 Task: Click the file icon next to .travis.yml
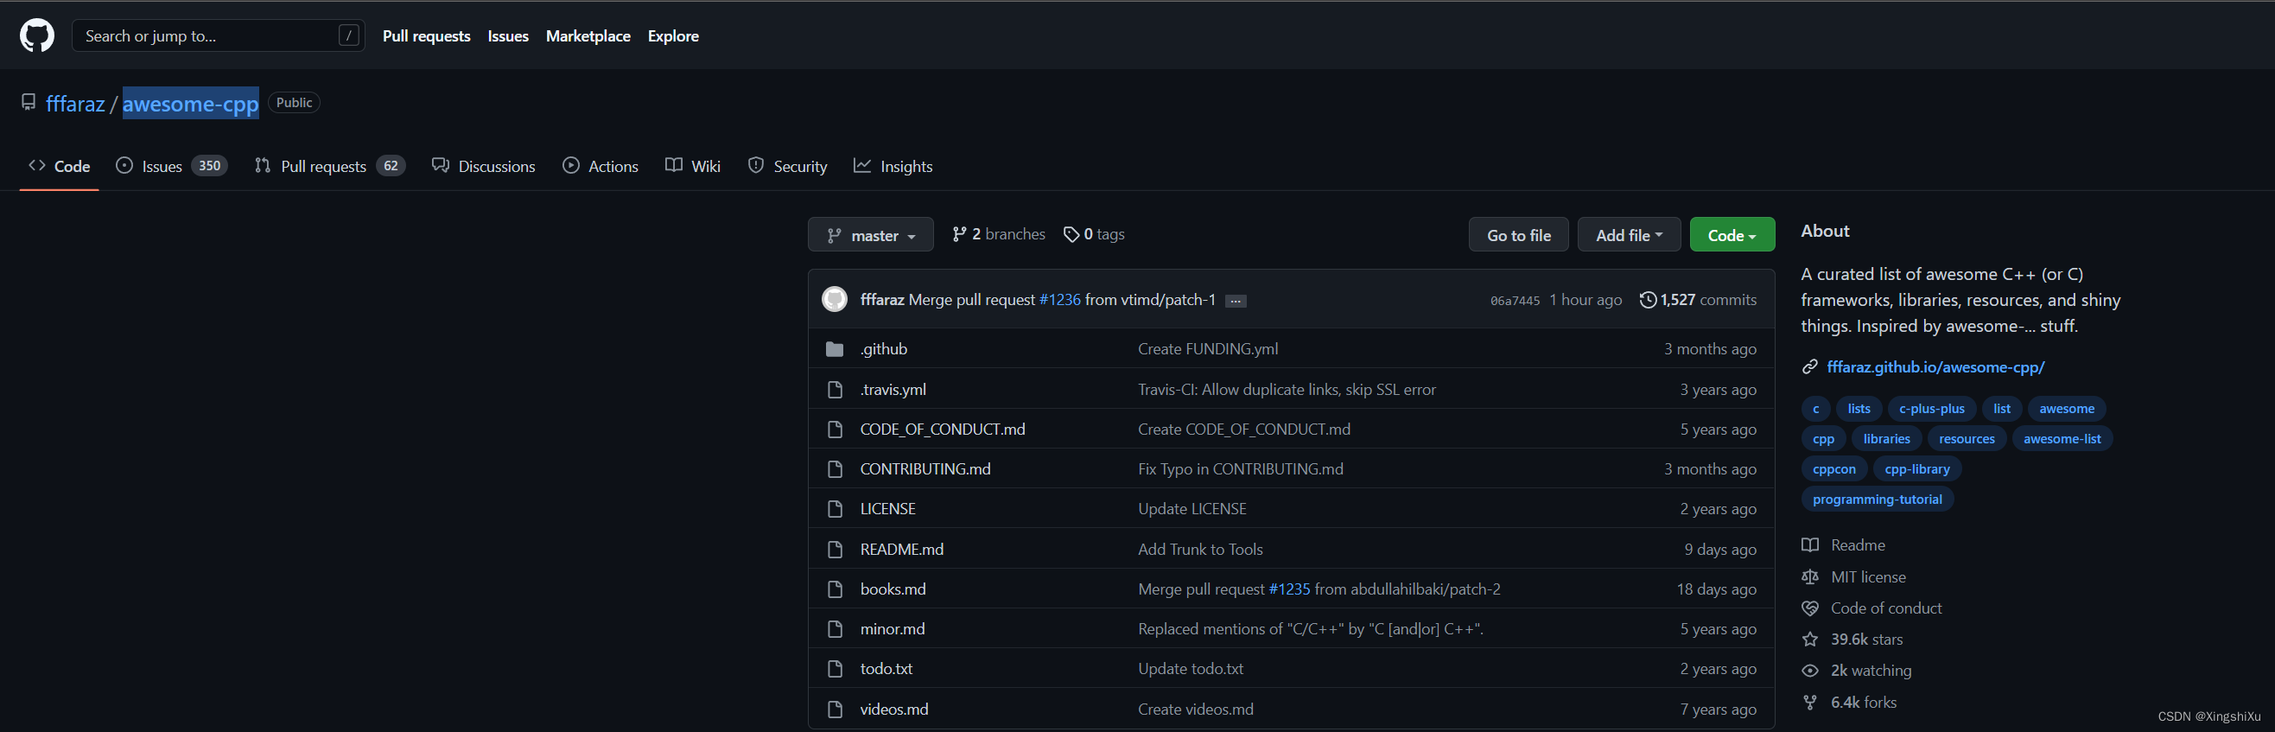coord(835,390)
